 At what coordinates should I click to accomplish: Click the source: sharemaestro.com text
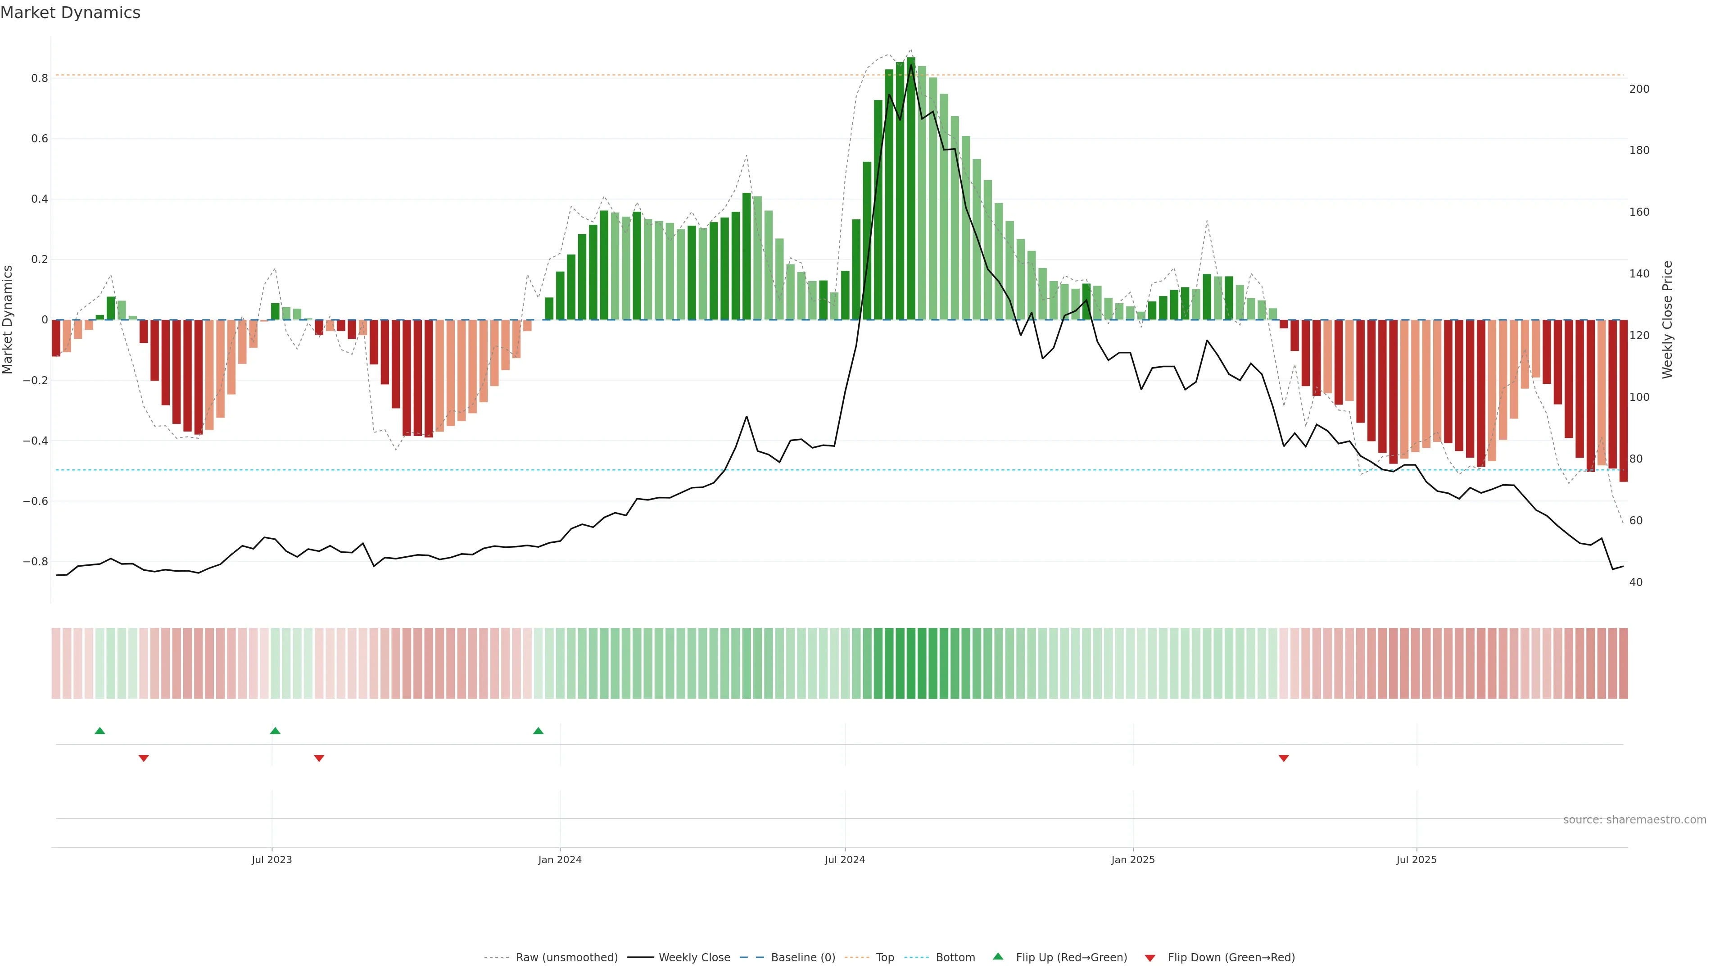1634,820
